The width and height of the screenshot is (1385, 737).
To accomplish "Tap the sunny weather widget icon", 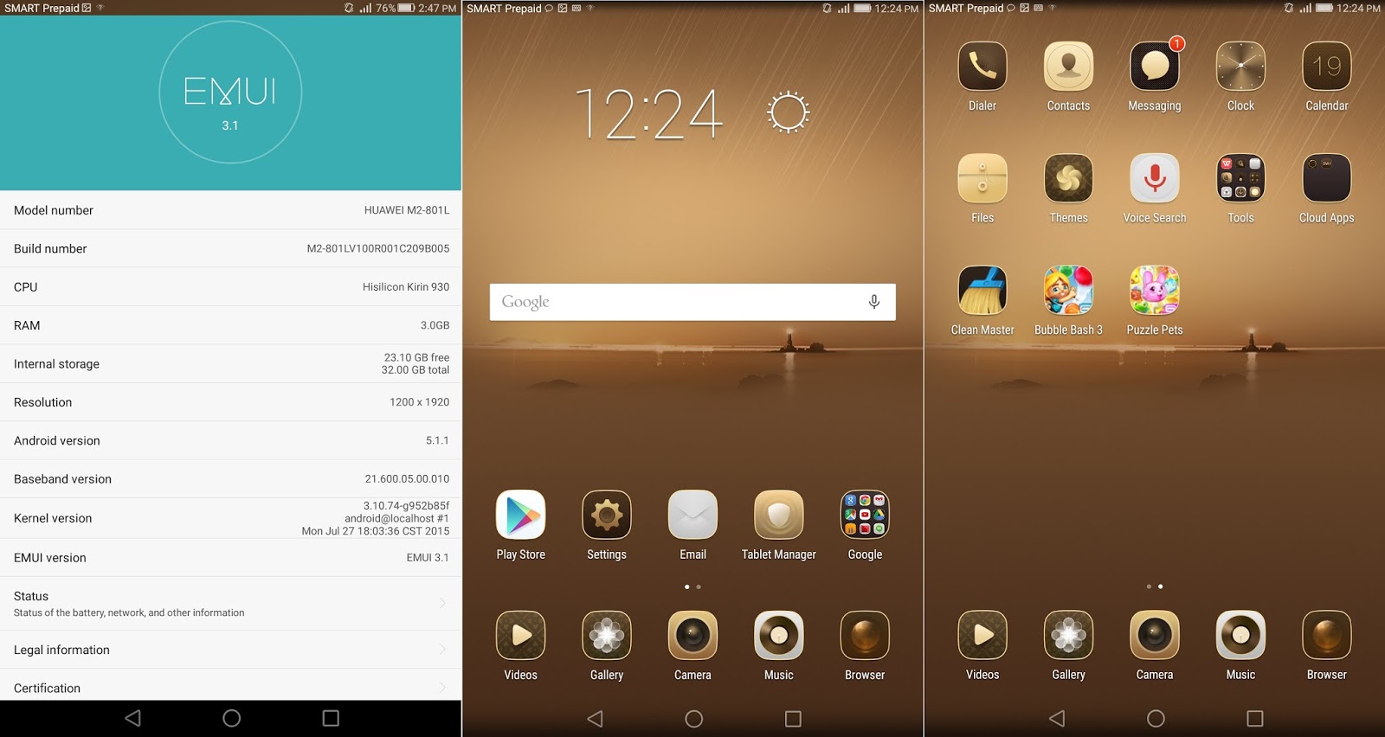I will [x=789, y=112].
